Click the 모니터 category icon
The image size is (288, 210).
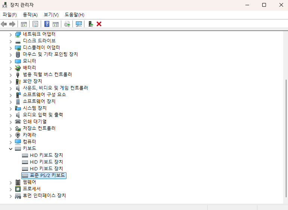click(x=18, y=61)
